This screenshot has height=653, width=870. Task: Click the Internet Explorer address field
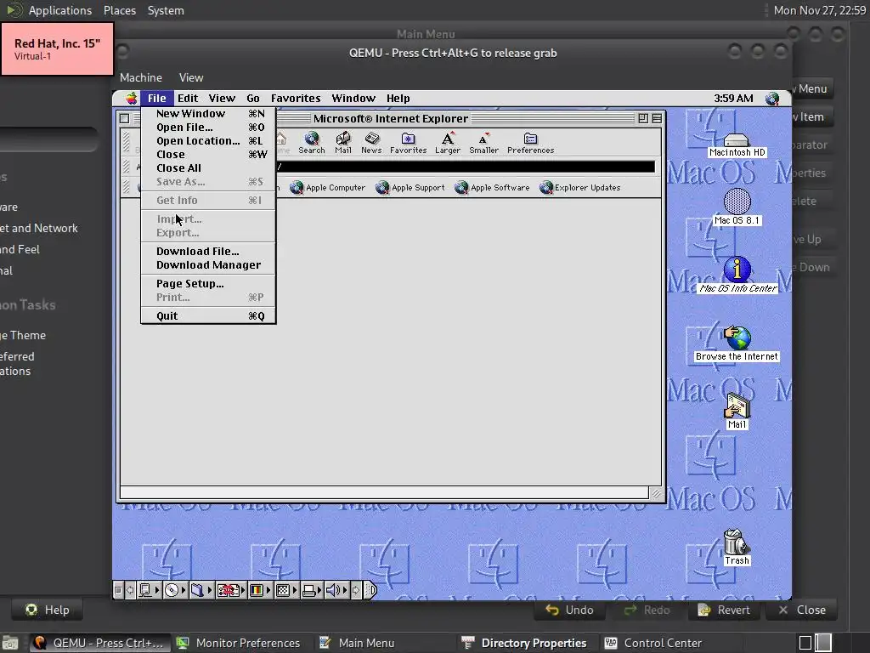[465, 167]
